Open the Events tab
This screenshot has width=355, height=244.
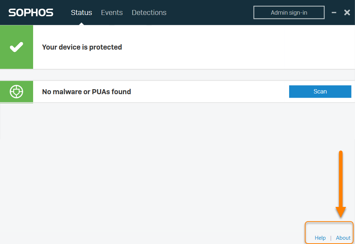[x=112, y=12]
